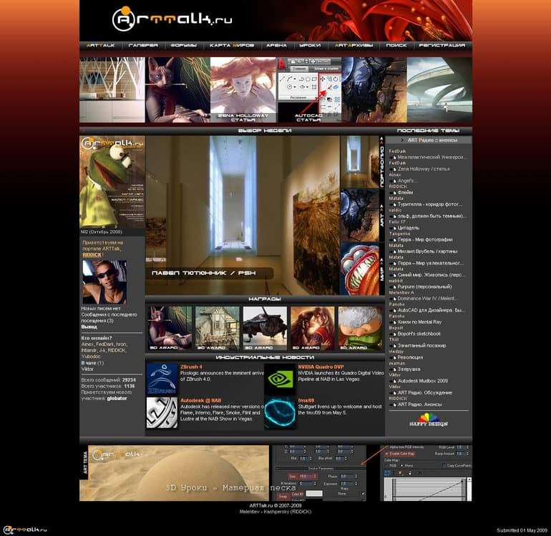Select the gallery corridor side thumbnail

359,162
